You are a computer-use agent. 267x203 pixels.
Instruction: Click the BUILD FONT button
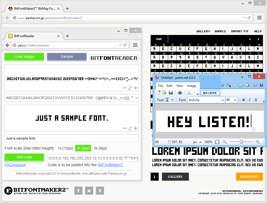pyautogui.click(x=249, y=177)
